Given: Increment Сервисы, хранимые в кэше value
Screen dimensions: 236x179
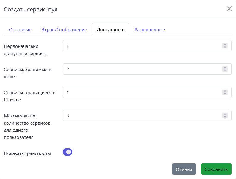Looking at the screenshot, I should tap(225, 68).
